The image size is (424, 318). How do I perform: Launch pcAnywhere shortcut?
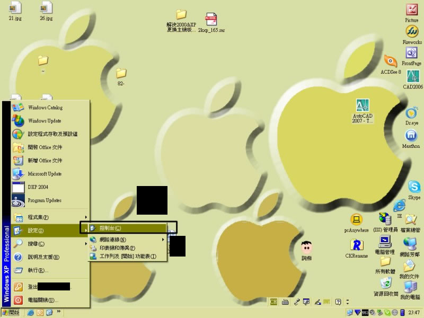[356, 223]
